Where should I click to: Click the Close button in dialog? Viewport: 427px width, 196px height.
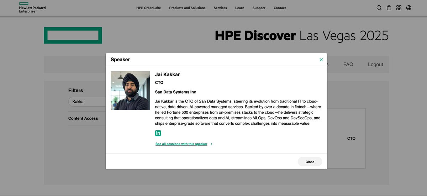[x=310, y=162]
